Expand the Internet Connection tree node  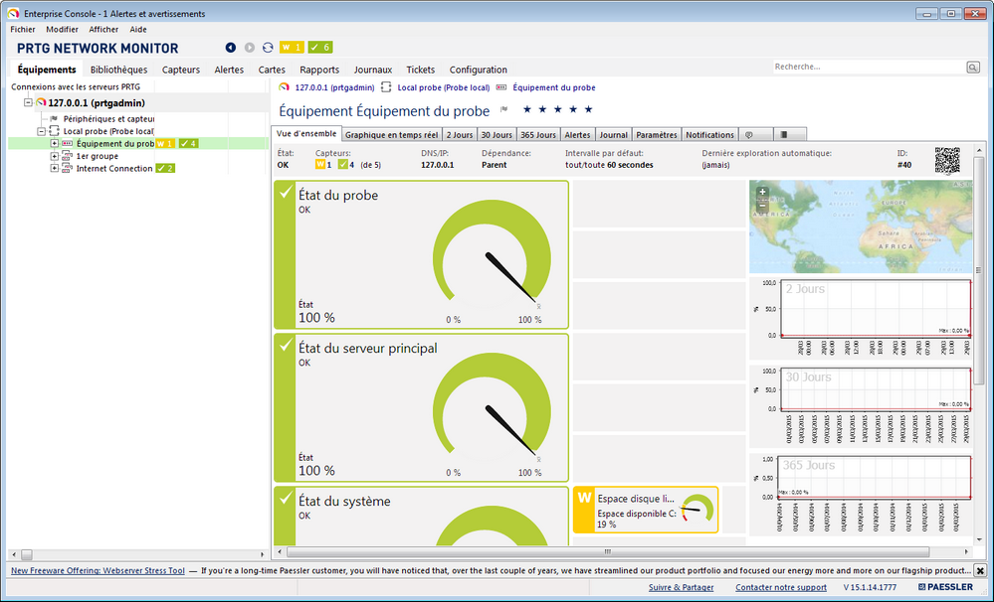pyautogui.click(x=55, y=169)
